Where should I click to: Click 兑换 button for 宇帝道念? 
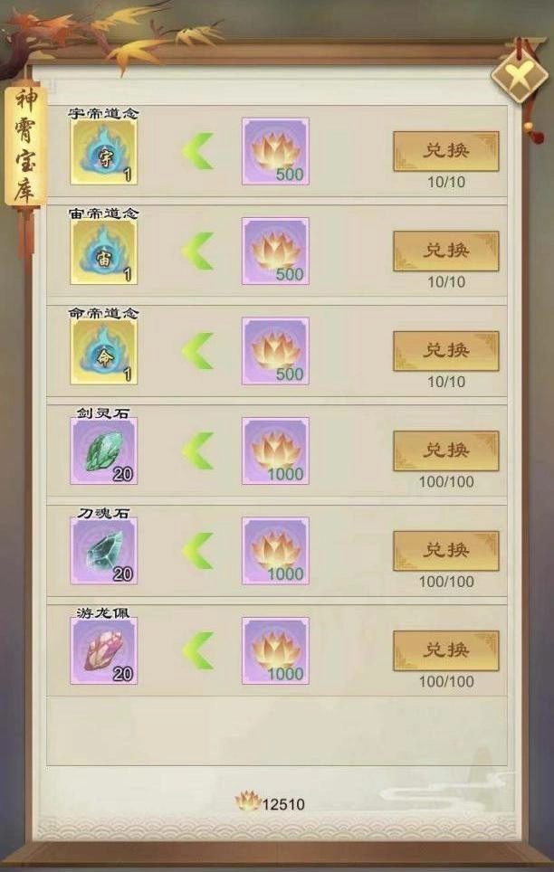point(446,151)
